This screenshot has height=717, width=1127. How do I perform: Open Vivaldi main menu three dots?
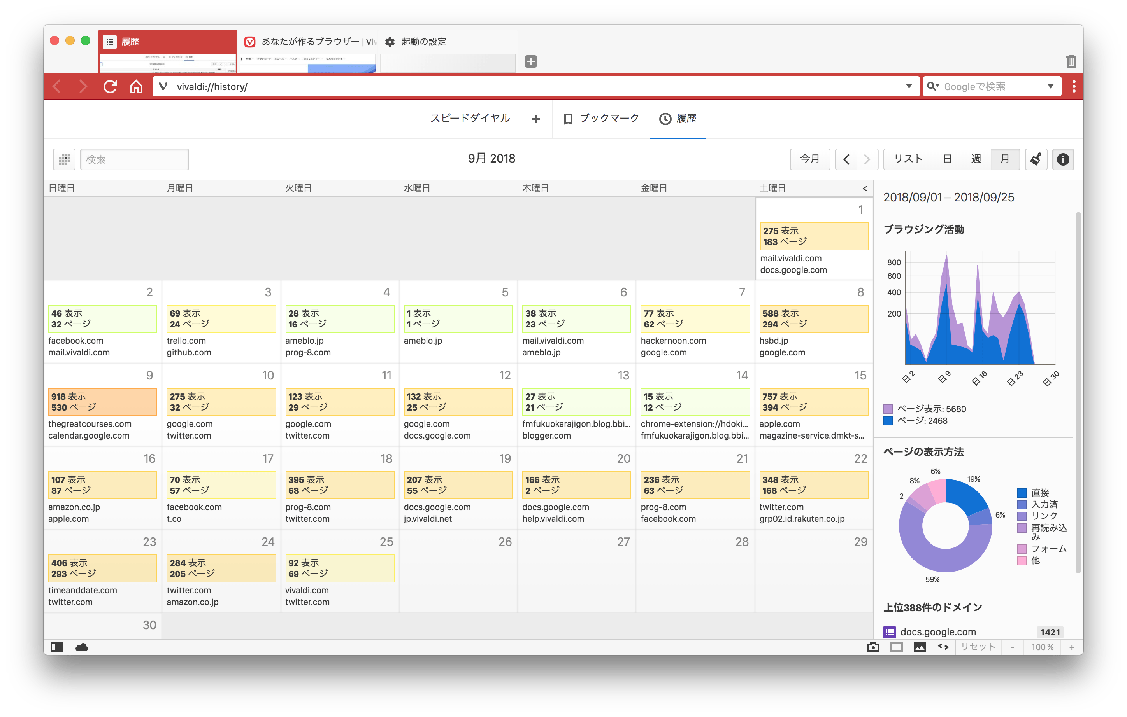pos(1074,87)
